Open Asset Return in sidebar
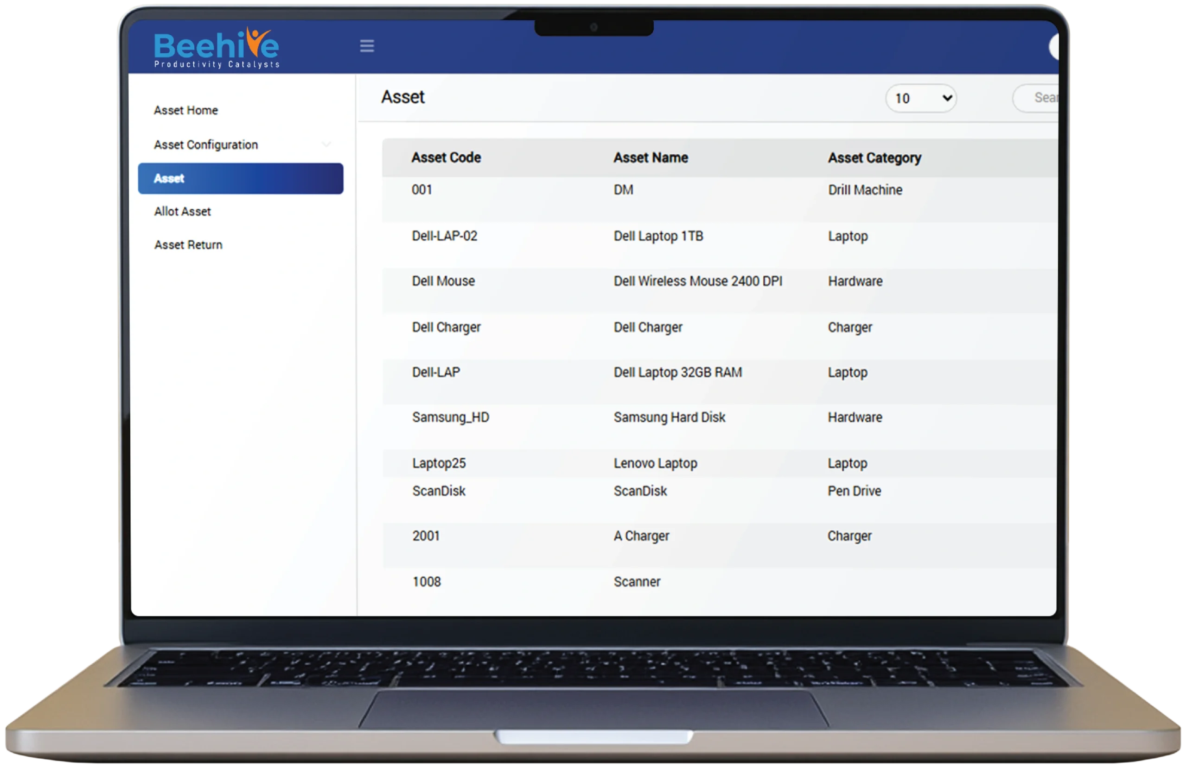The height and width of the screenshot is (768, 1187). point(188,245)
